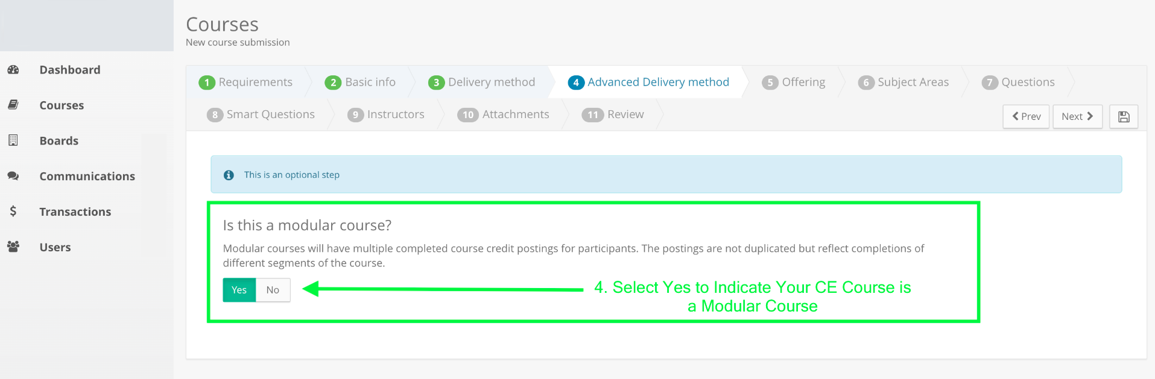Click the save disk icon
The image size is (1155, 379).
pos(1123,116)
